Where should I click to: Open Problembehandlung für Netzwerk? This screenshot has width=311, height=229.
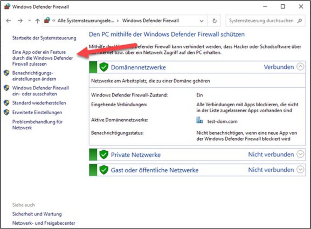tap(37, 125)
